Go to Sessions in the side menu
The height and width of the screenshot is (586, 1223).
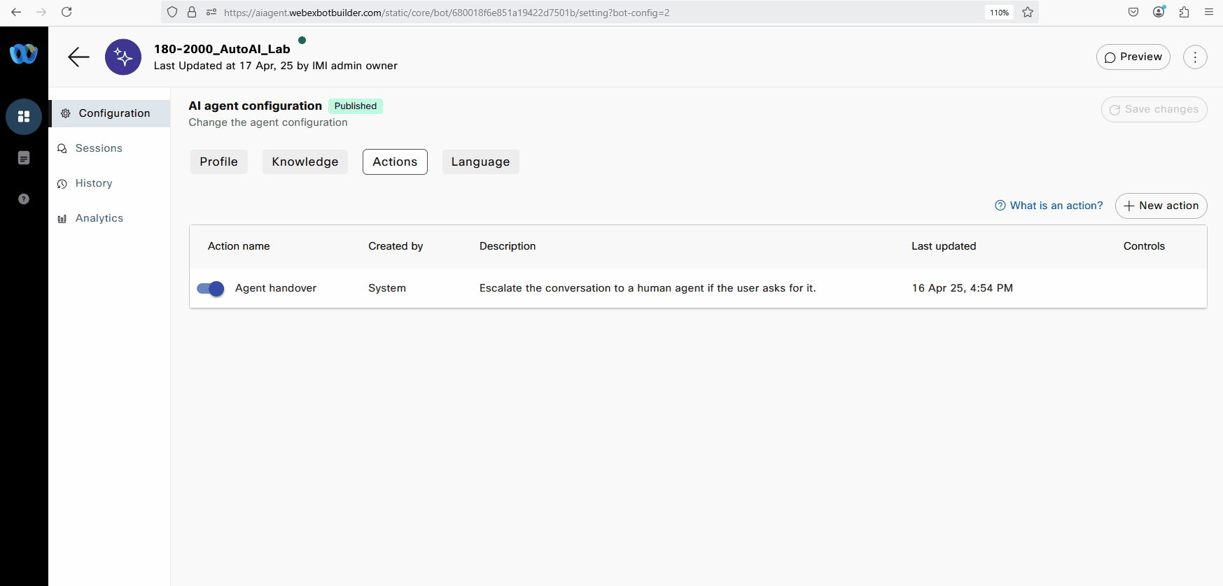99,148
